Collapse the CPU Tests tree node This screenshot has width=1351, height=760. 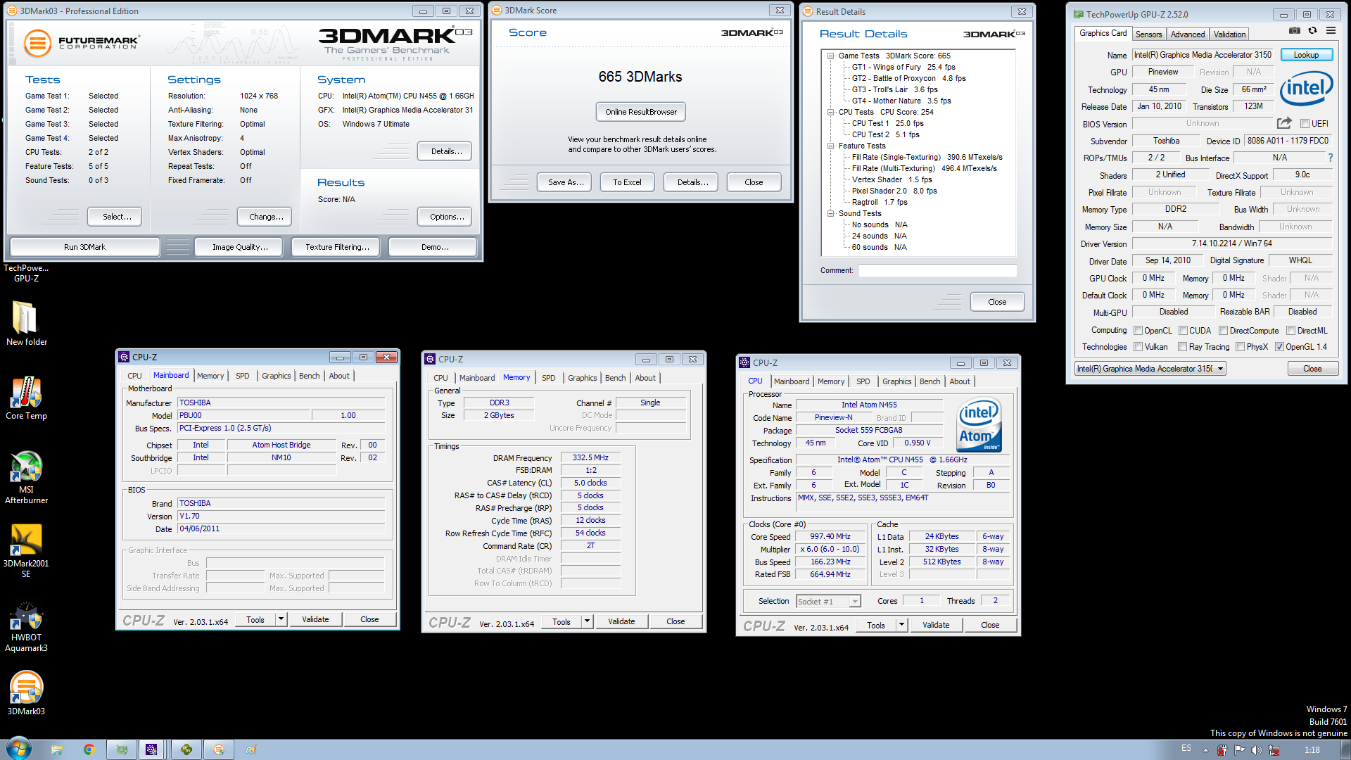830,112
